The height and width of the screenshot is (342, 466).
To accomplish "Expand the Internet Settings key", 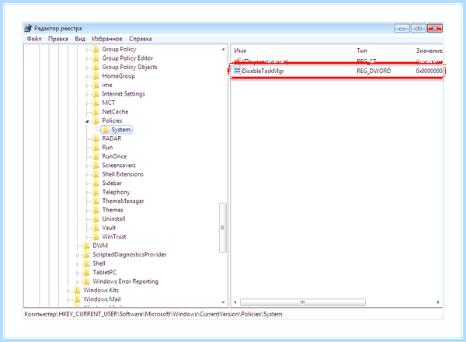I will click(87, 95).
